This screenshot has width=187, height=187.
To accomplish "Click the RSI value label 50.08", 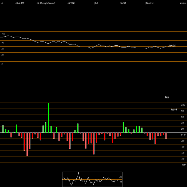I will pos(172,46).
